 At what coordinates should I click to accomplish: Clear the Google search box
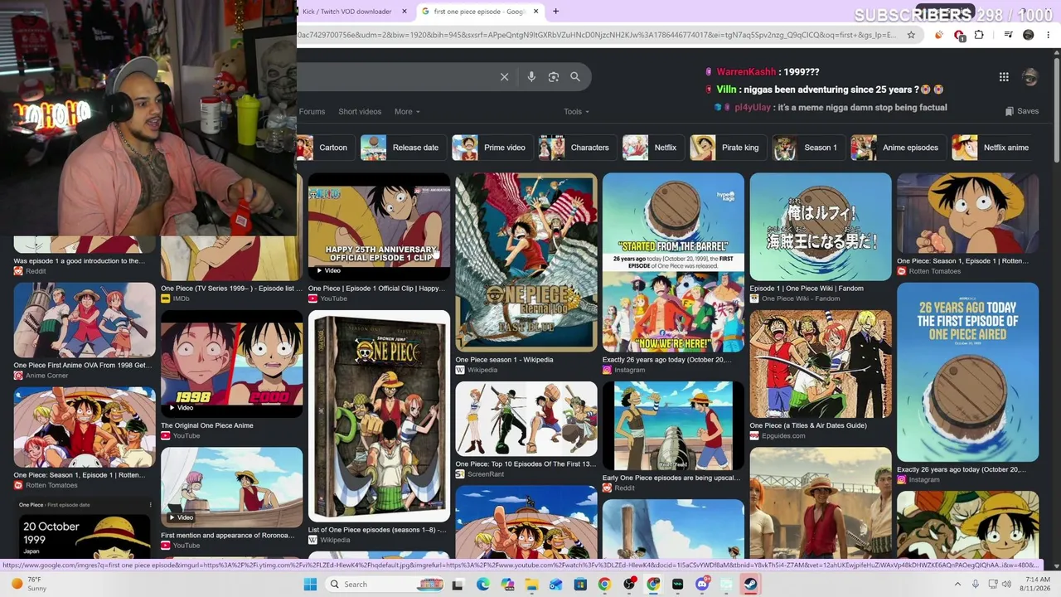click(x=504, y=77)
